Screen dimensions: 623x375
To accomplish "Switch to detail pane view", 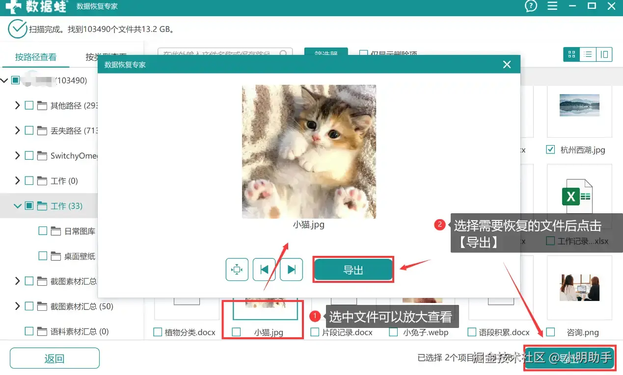I will (604, 54).
